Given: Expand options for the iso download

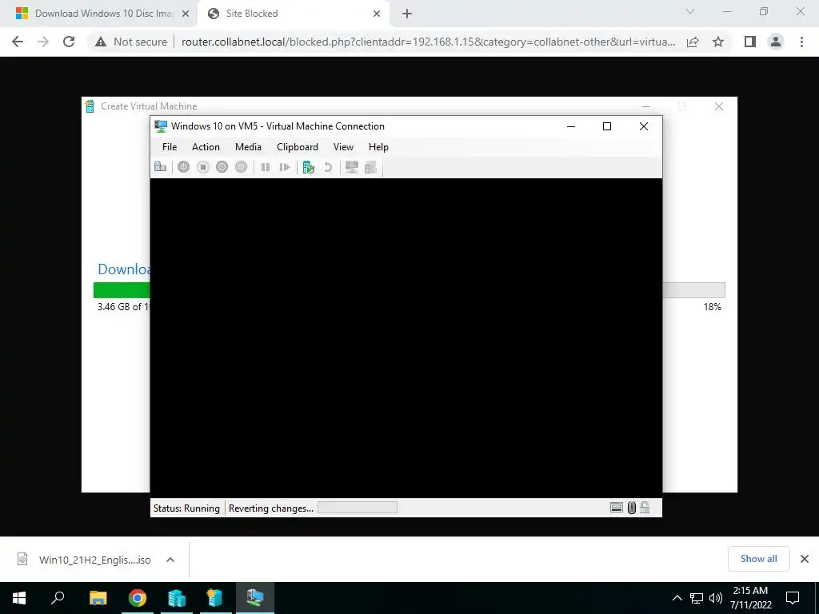Looking at the screenshot, I should (x=170, y=560).
